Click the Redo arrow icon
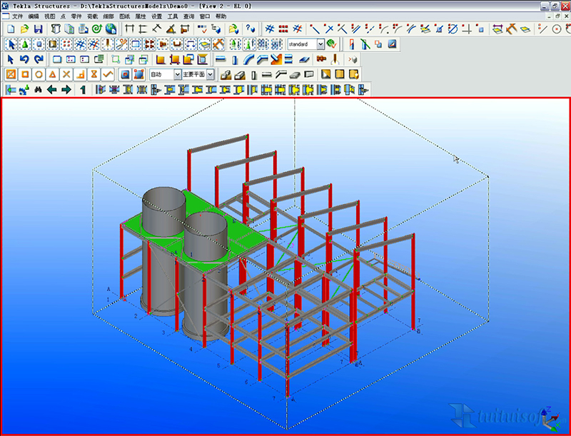571x436 pixels. tap(39, 59)
